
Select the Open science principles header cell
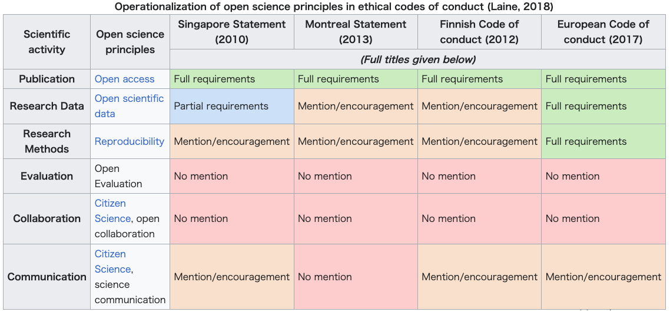pos(130,42)
